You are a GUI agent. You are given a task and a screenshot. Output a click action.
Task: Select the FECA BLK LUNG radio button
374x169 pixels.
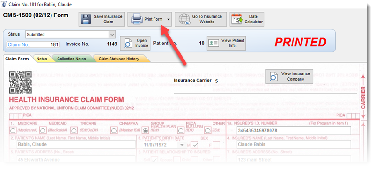181,130
